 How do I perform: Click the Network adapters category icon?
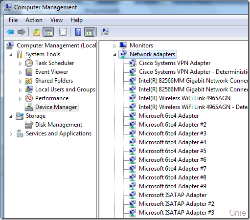point(123,54)
